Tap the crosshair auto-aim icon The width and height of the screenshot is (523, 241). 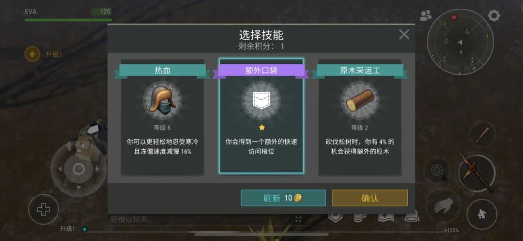click(436, 170)
